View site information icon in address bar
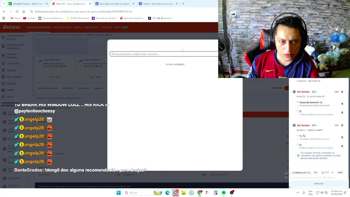The height and width of the screenshot is (197, 350). tap(32, 11)
